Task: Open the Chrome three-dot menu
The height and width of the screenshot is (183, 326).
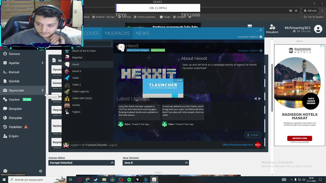Action: click(322, 11)
